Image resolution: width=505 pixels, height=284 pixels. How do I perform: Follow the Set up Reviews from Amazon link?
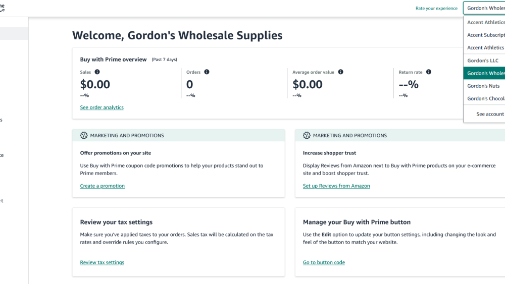[336, 186]
